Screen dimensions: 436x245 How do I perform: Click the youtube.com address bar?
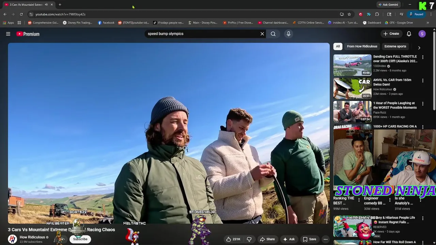tap(184, 14)
